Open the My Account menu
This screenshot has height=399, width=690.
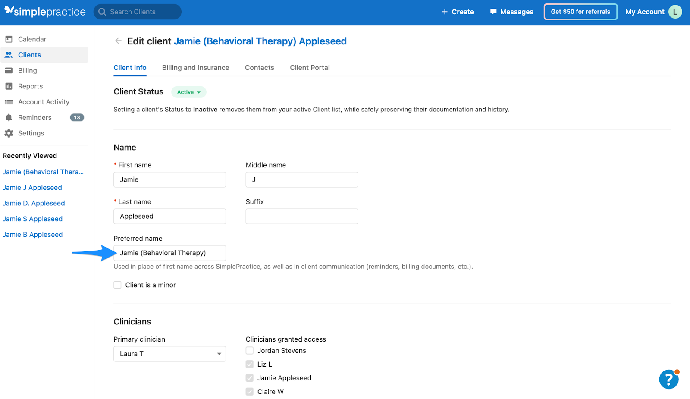[645, 12]
